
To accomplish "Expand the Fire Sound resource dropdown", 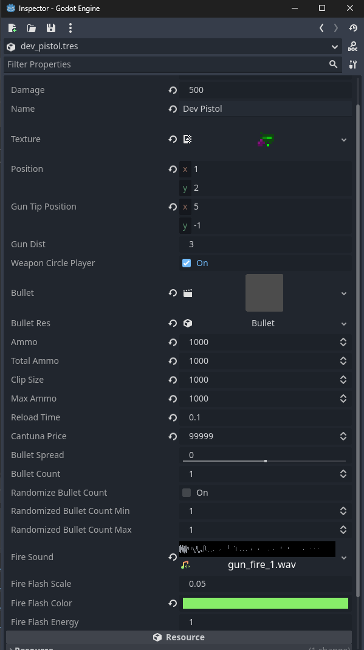I will coord(344,558).
